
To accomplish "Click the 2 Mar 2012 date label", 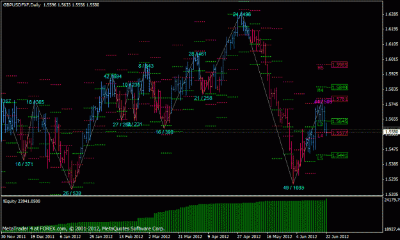I will click(x=159, y=236).
